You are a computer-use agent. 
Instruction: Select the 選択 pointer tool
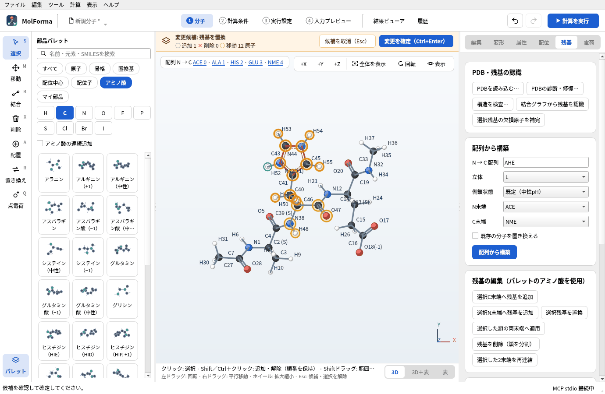pyautogui.click(x=16, y=47)
